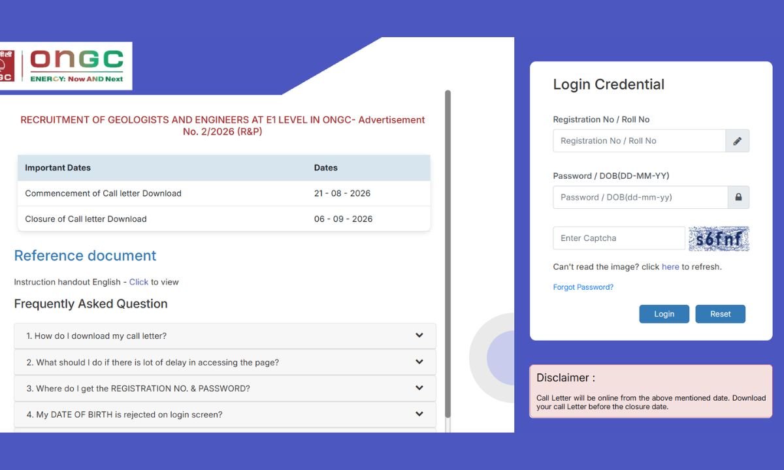Click the 'Frequently Asked Question' heading
784x470 pixels.
91,304
